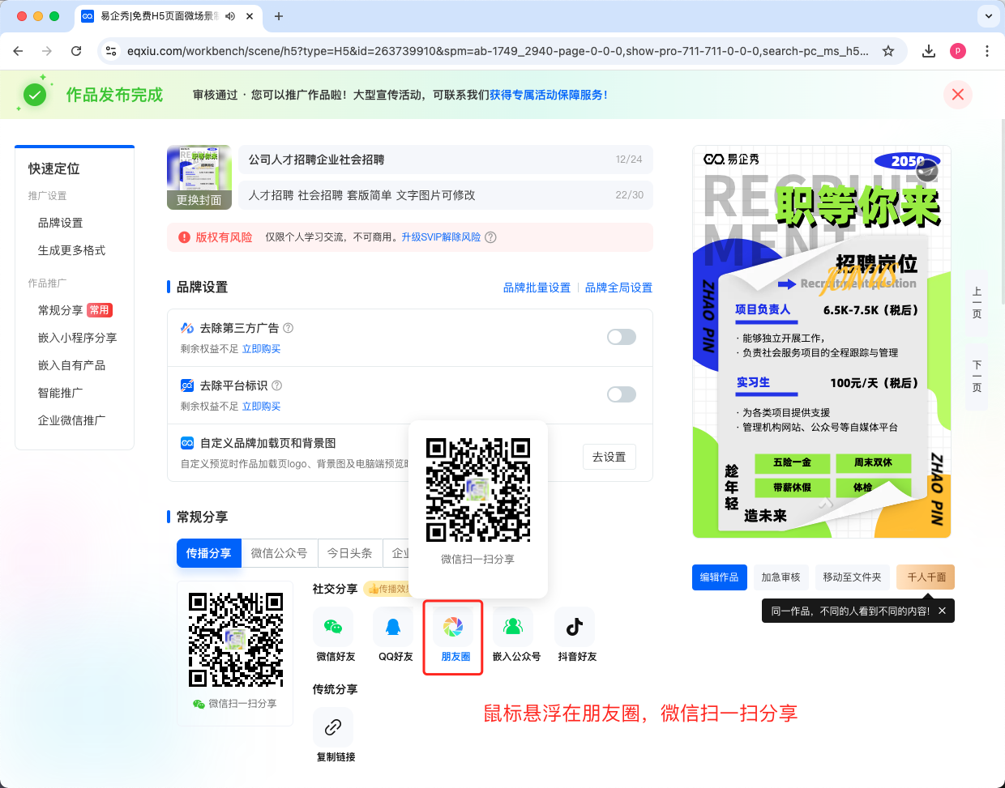Go back in browser history
The height and width of the screenshot is (788, 1005).
(18, 51)
